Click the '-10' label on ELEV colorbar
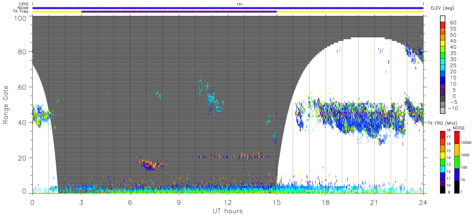 tap(452, 108)
